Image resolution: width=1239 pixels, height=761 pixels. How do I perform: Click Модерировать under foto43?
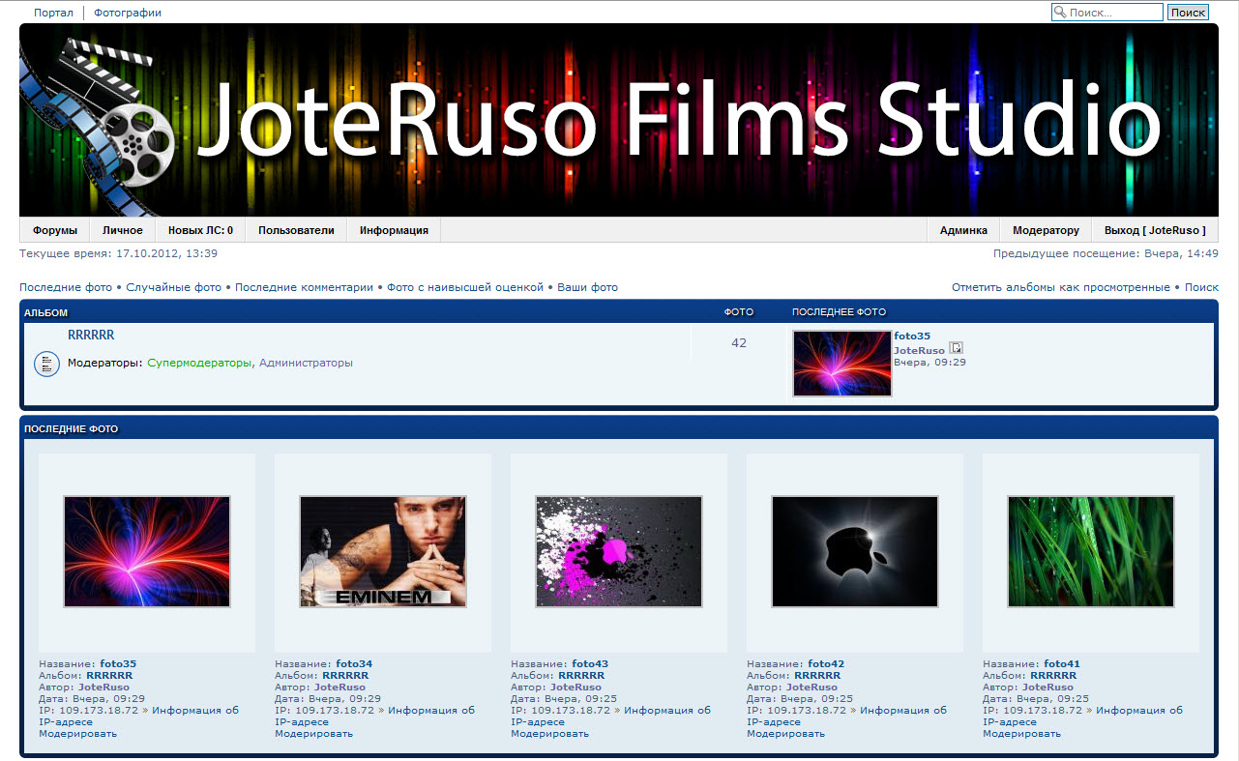(x=549, y=733)
